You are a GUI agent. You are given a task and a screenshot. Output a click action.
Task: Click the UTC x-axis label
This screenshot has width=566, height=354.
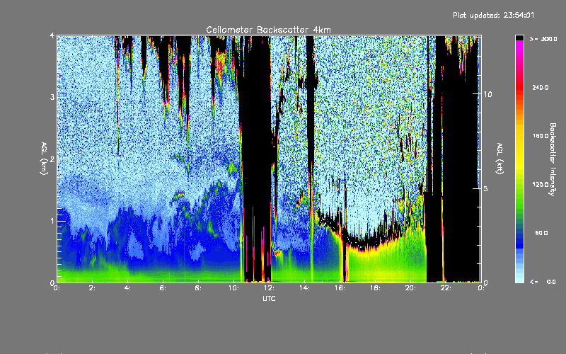(x=269, y=298)
